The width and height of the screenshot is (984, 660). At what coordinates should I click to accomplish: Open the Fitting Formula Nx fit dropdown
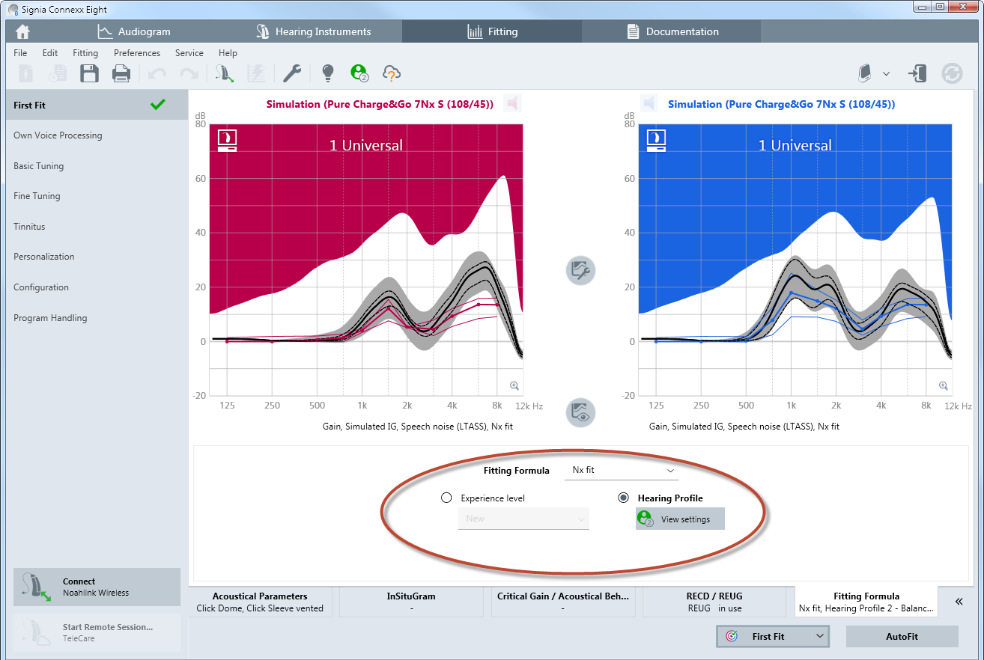point(622,471)
